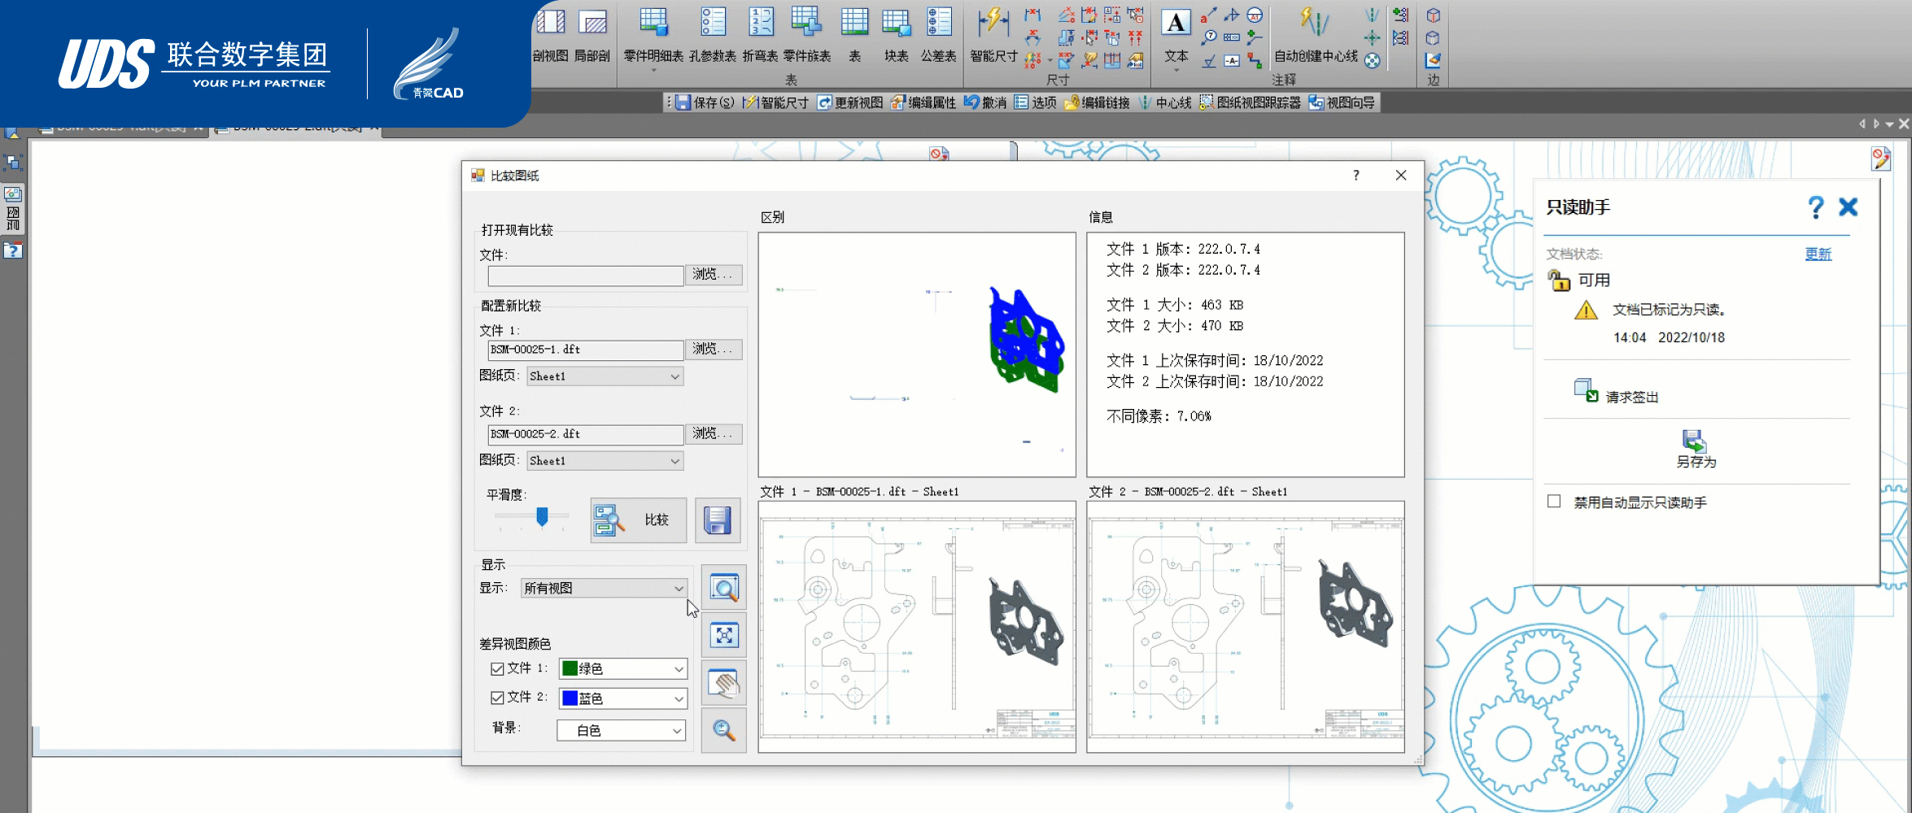Screen dimensions: 1912x813
Task: Enable 禁用自动显示只读助手 checkbox
Action: [1554, 502]
